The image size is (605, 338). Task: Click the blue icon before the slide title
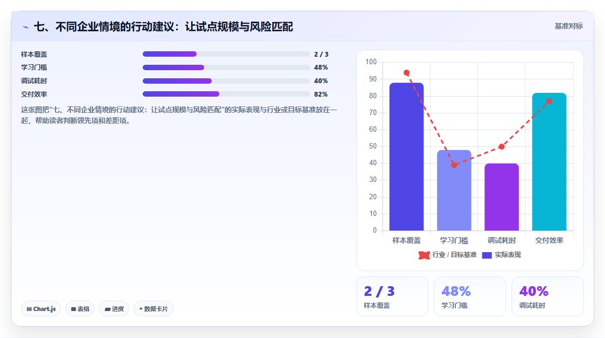coord(25,27)
